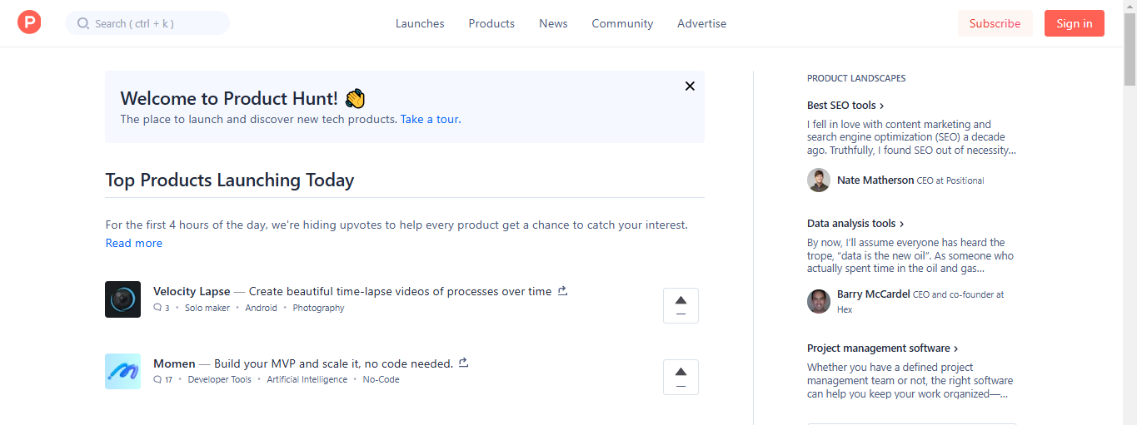This screenshot has height=425, width=1137.
Task: Click Velocity Lapse comments bubble icon
Action: [157, 308]
